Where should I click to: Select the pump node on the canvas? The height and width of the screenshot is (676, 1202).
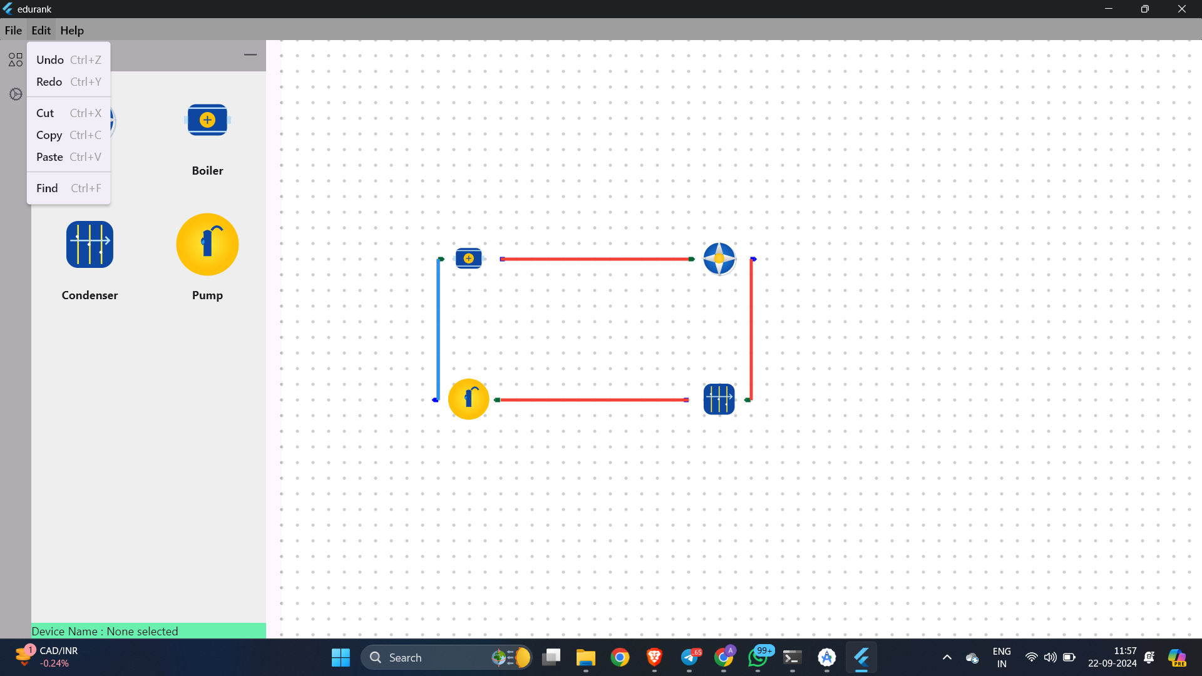(x=468, y=399)
